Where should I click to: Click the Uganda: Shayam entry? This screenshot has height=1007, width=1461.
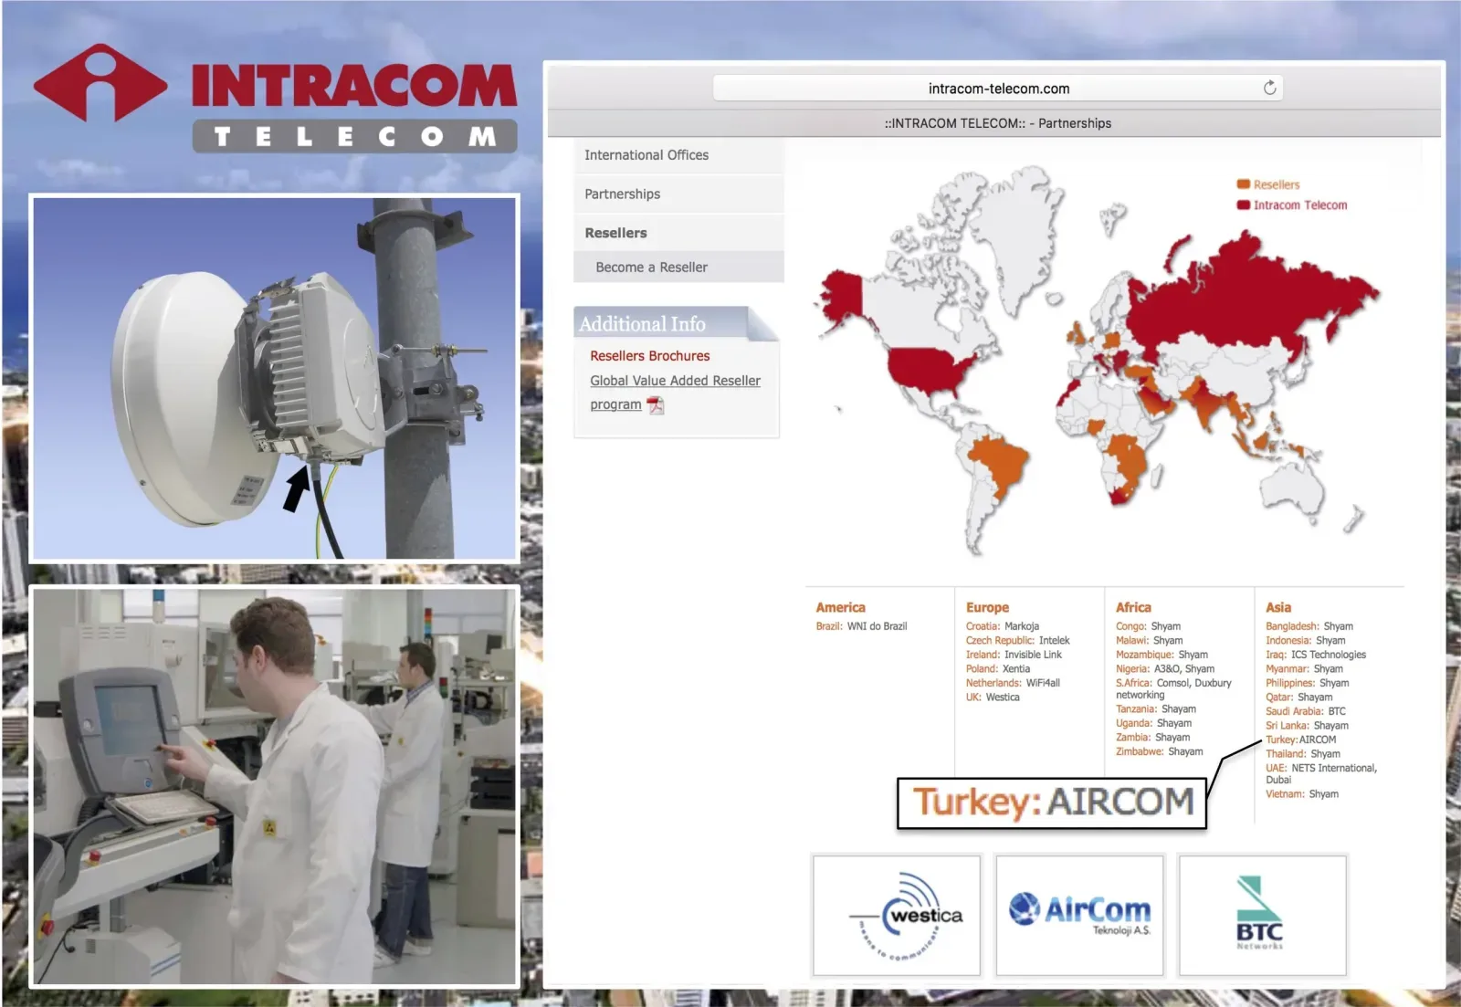coord(1153,723)
